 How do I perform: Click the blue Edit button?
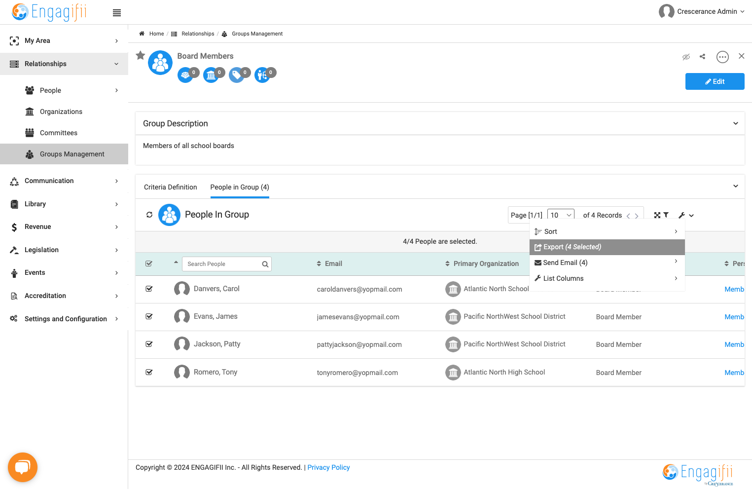pyautogui.click(x=715, y=81)
